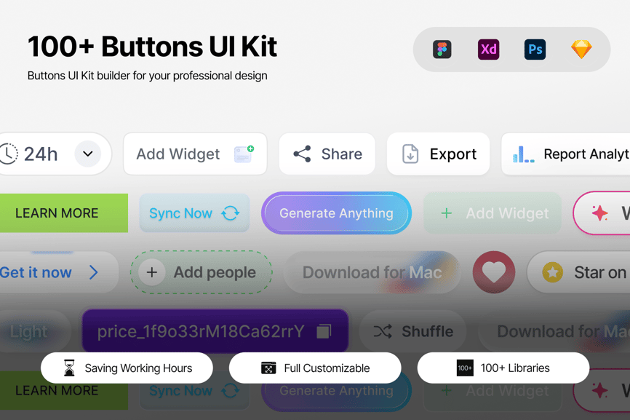The height and width of the screenshot is (420, 630).
Task: Click the sync arrows icon in Sync Now
Action: 231,213
